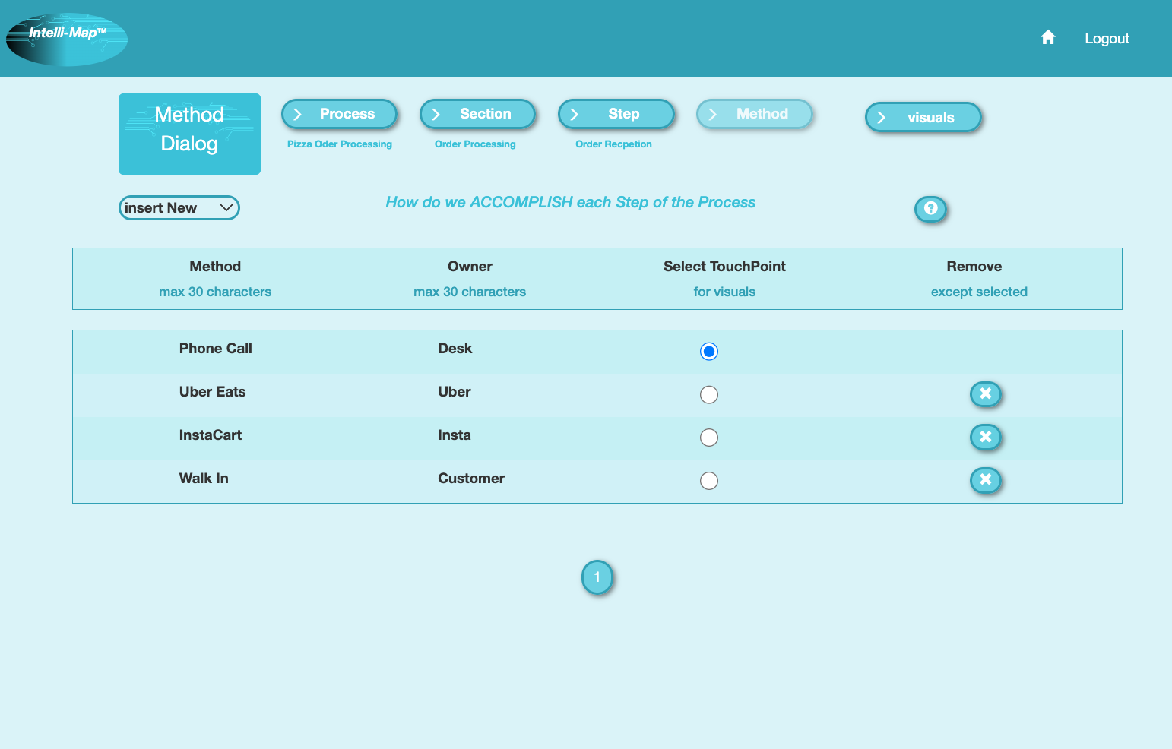Click the Order Processing section label

click(x=474, y=144)
